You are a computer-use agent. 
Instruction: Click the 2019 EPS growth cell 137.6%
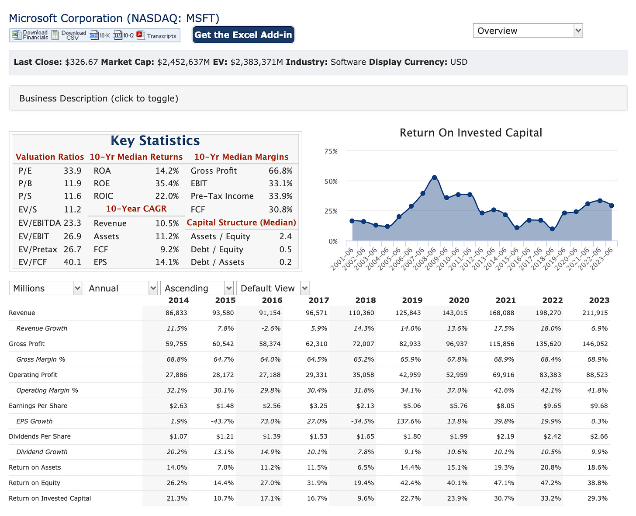tap(409, 422)
